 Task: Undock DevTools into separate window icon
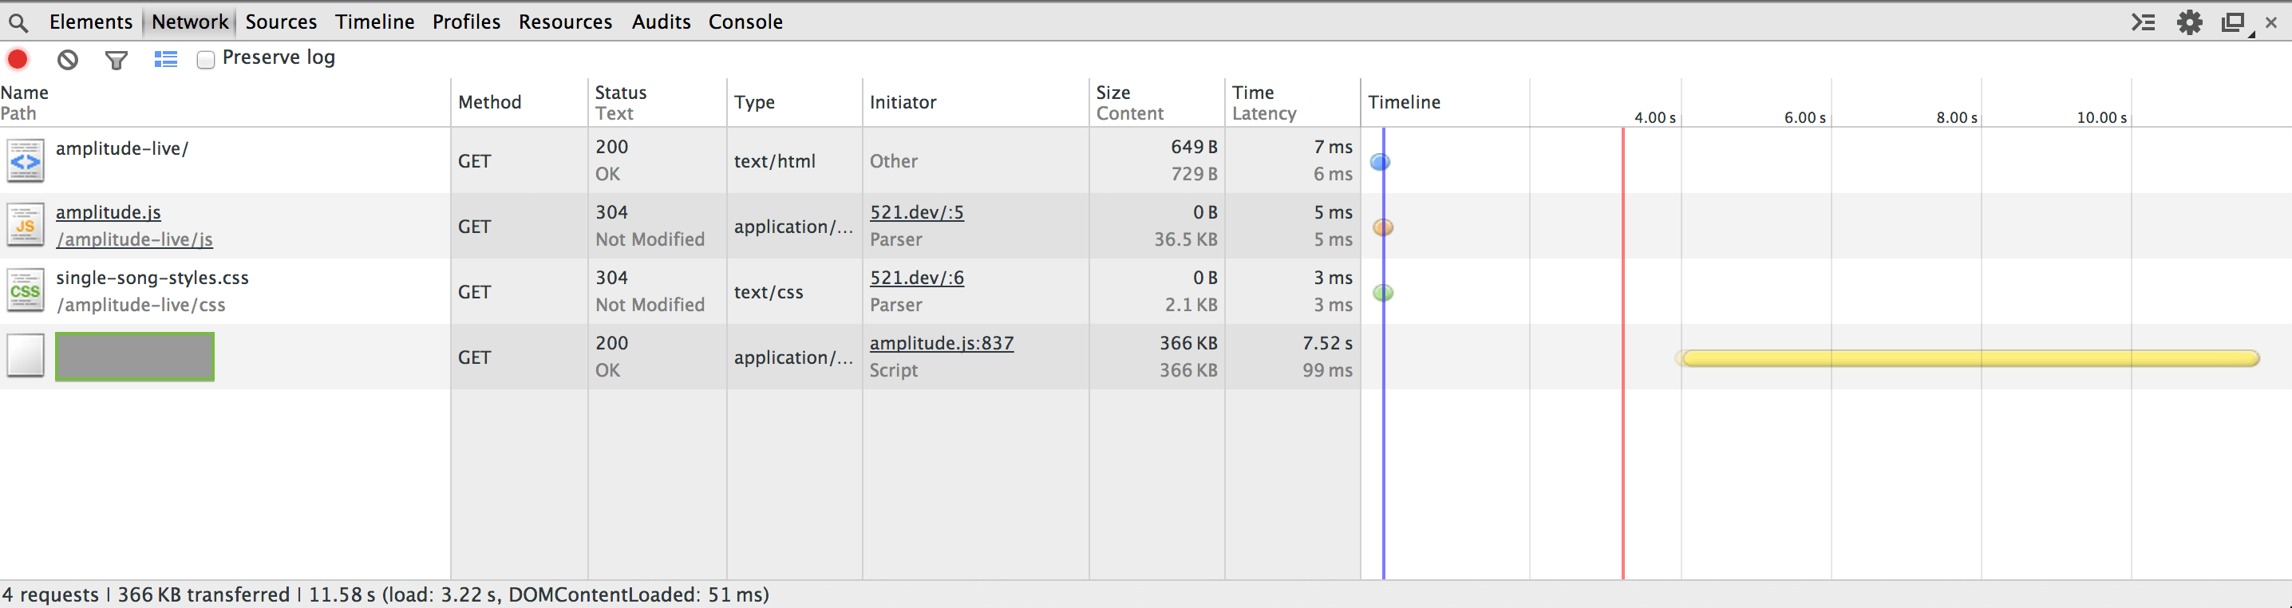point(2235,22)
